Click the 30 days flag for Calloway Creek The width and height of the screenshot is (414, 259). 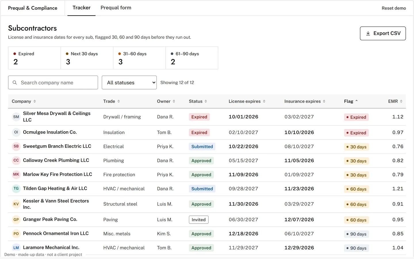pos(356,161)
